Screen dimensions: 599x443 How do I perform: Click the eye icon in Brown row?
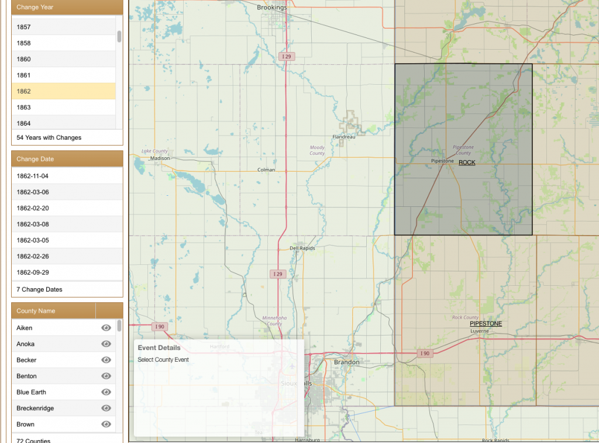tap(106, 424)
